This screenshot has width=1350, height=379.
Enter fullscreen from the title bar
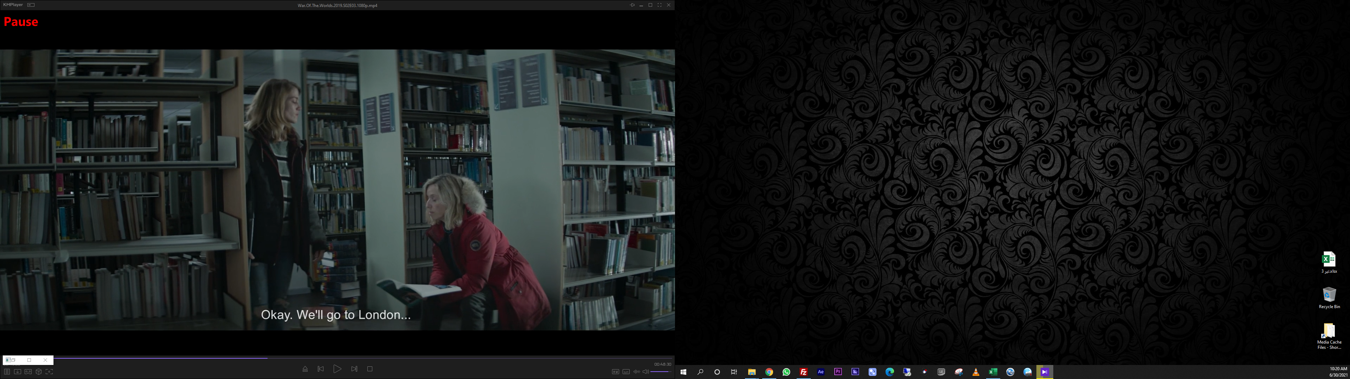point(659,5)
